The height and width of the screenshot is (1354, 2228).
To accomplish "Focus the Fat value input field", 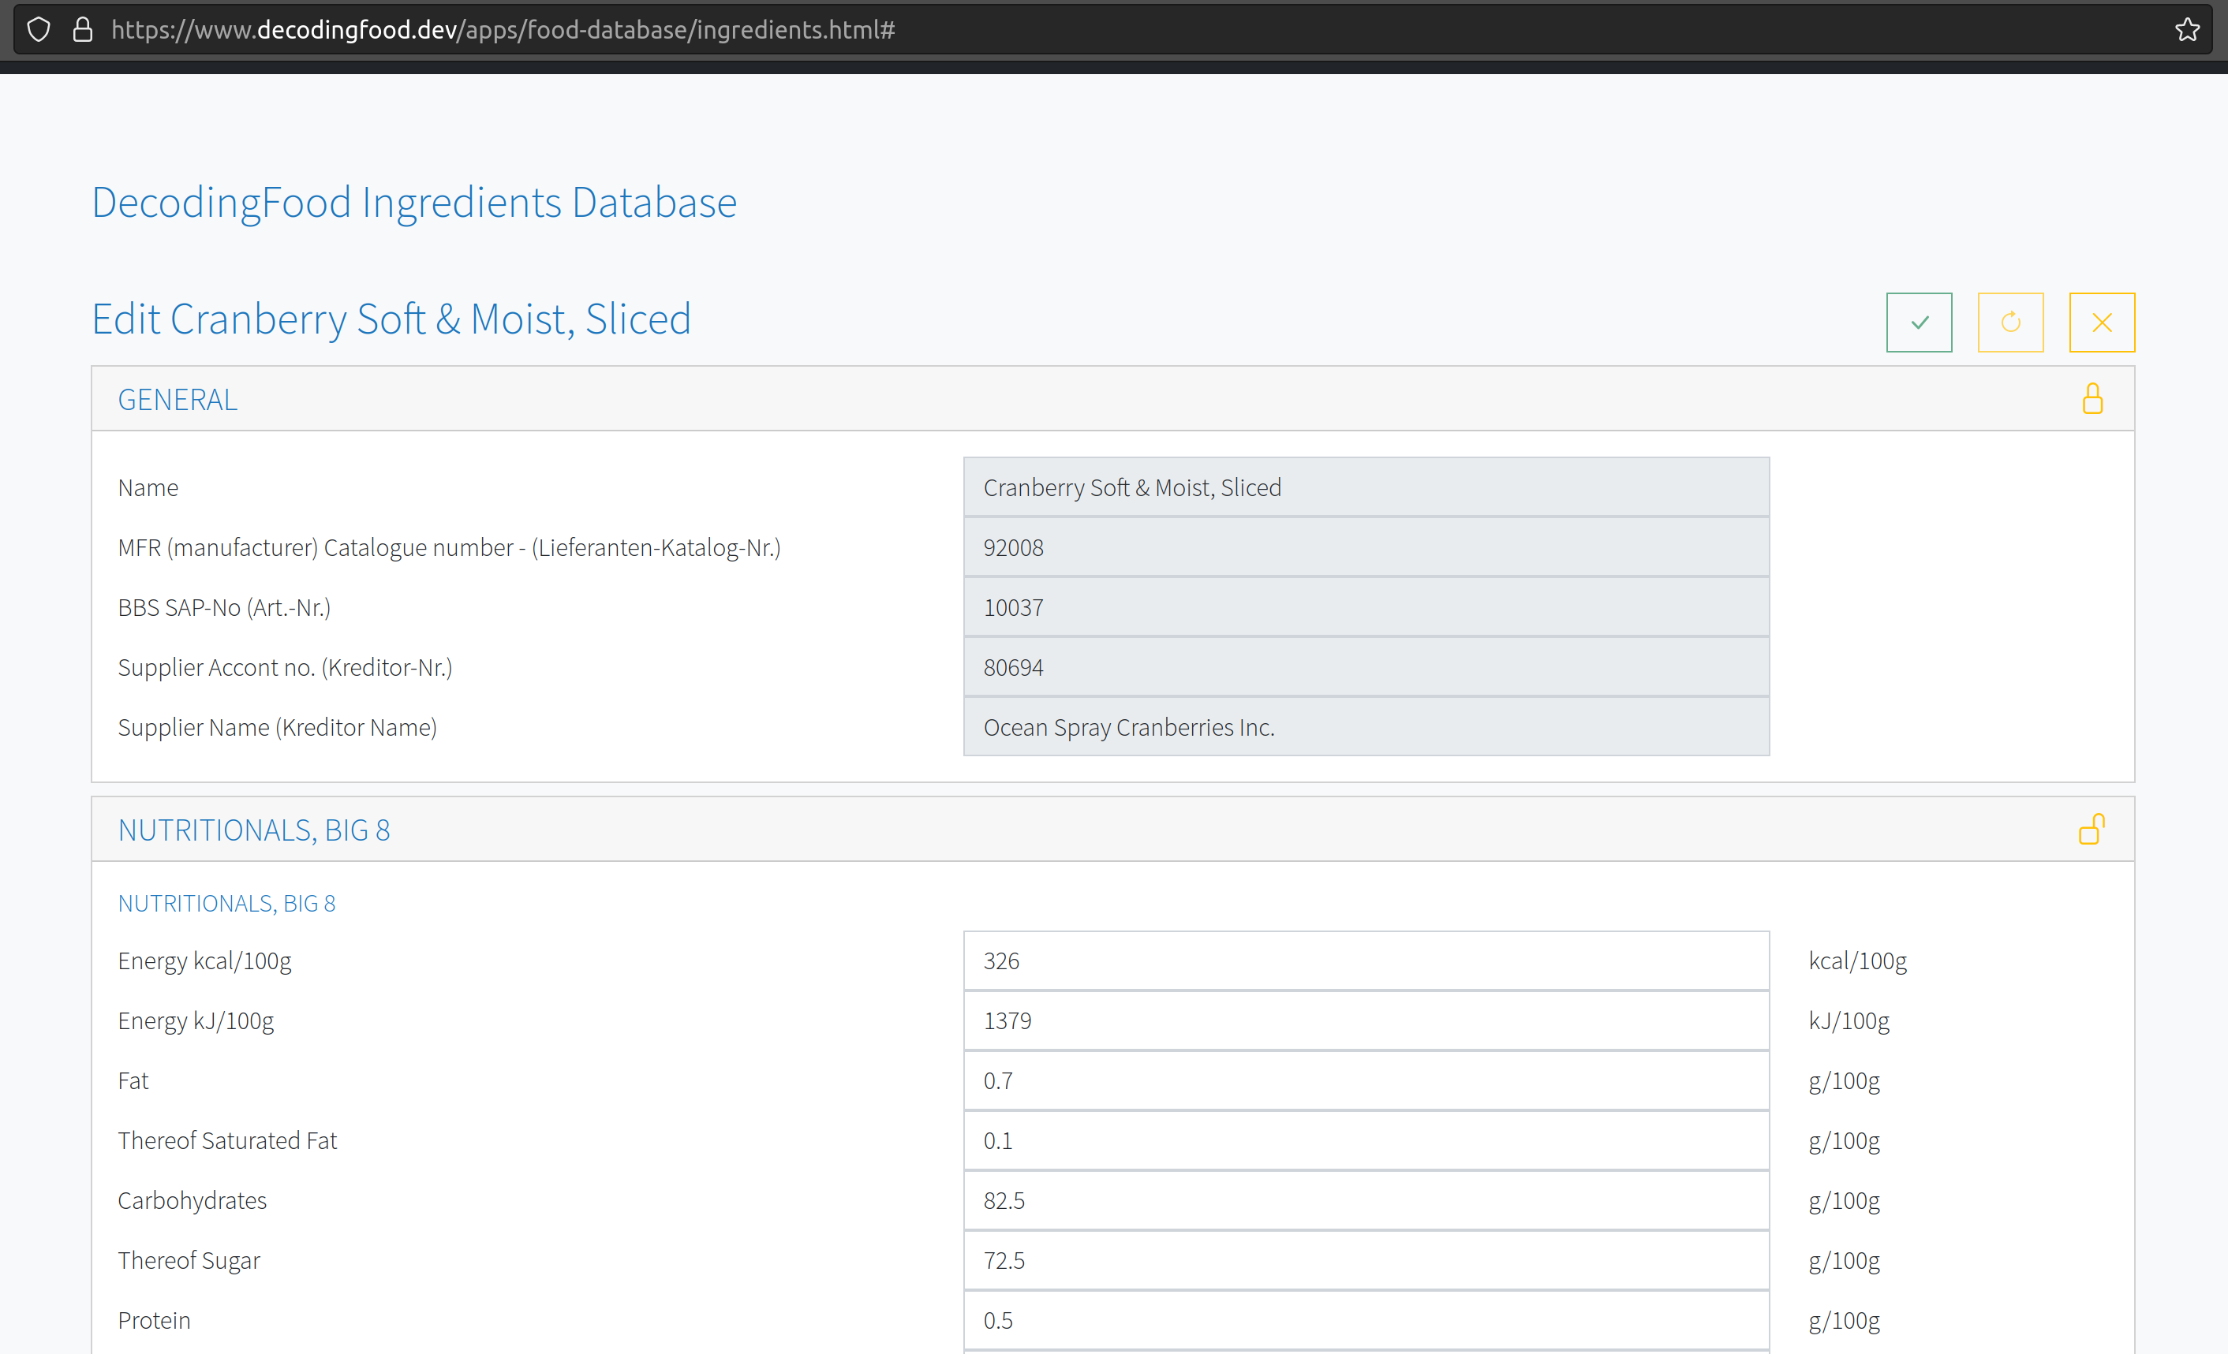I will [1366, 1080].
